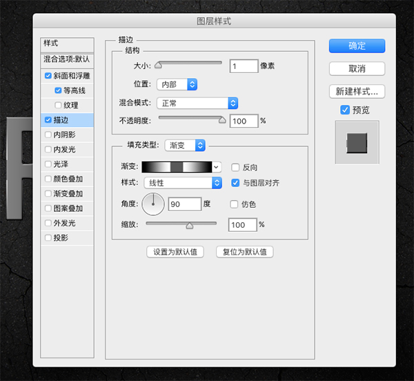This screenshot has height=381, width=414.
Task: Enable the 仿色 dither checkbox
Action: (x=235, y=204)
